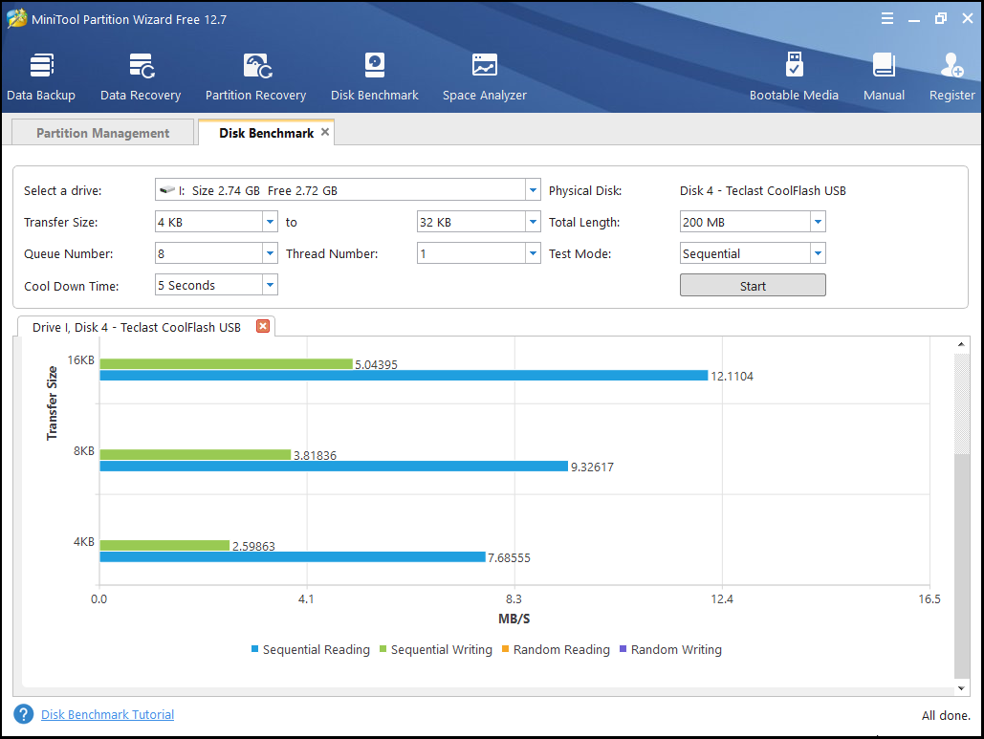Click the 'Cool Down Time:' label

point(72,286)
